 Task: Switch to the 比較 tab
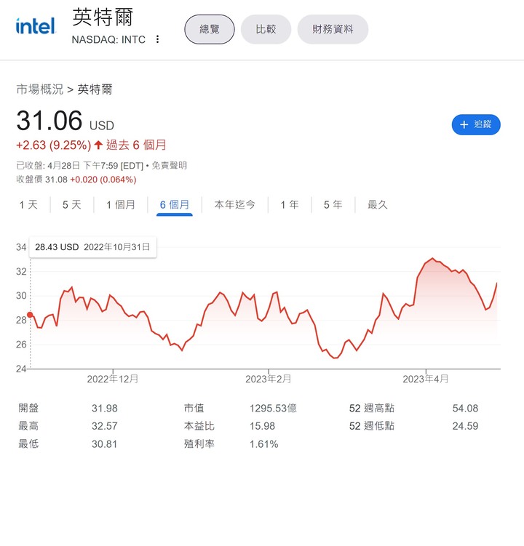click(x=266, y=29)
